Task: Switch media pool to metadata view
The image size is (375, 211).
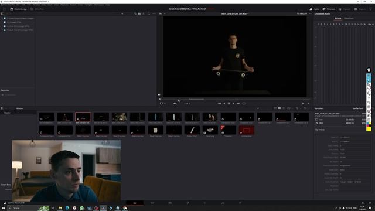Action: (275, 108)
